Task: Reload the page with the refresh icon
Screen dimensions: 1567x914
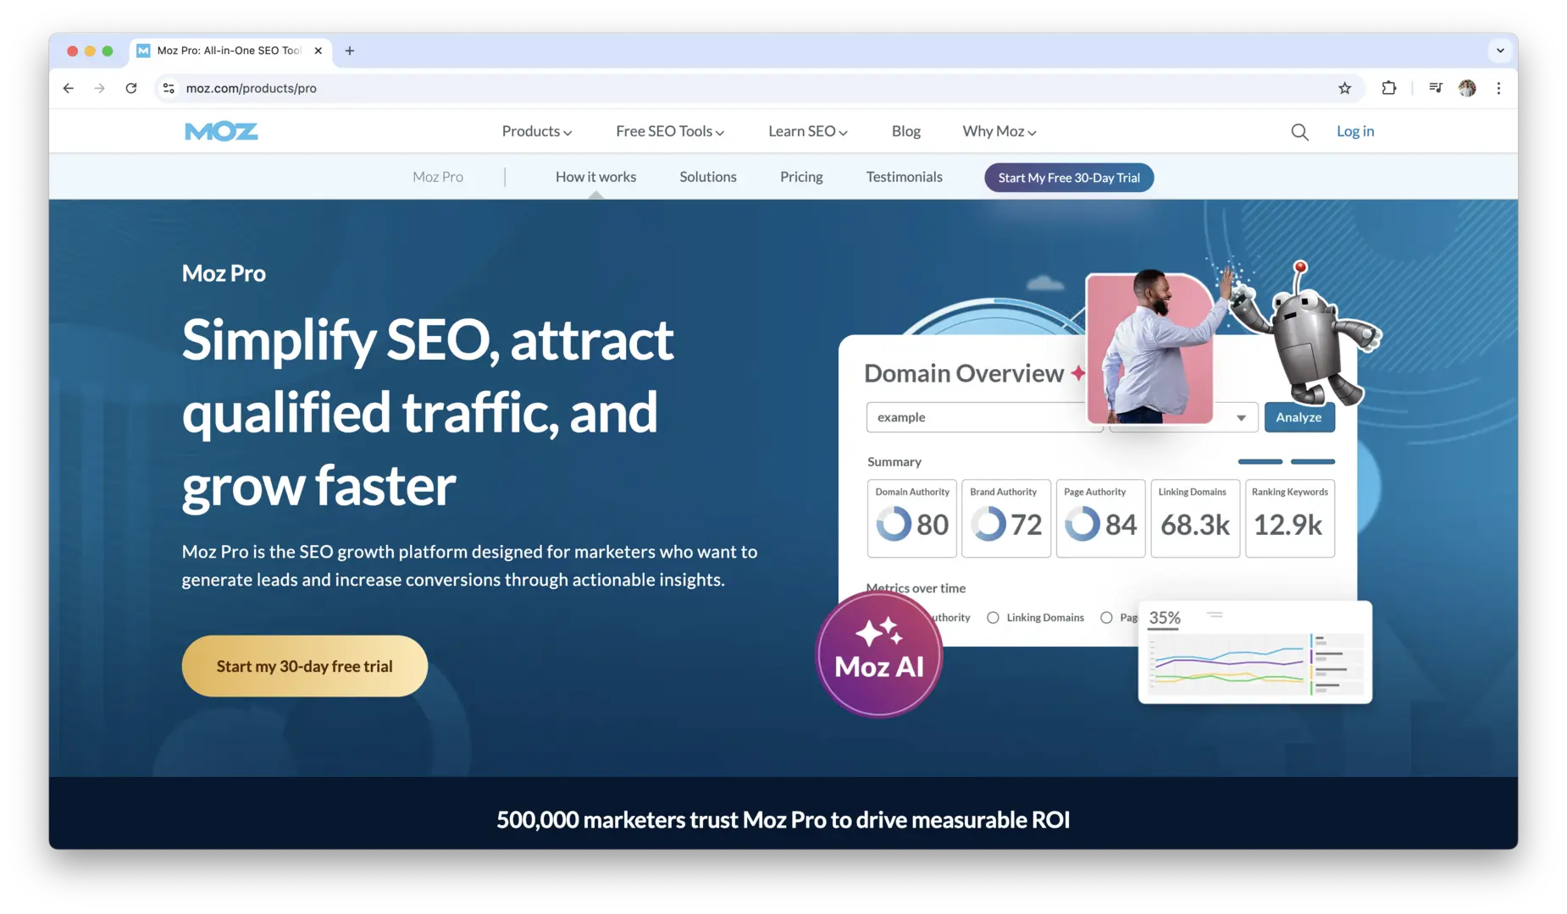Action: (131, 88)
